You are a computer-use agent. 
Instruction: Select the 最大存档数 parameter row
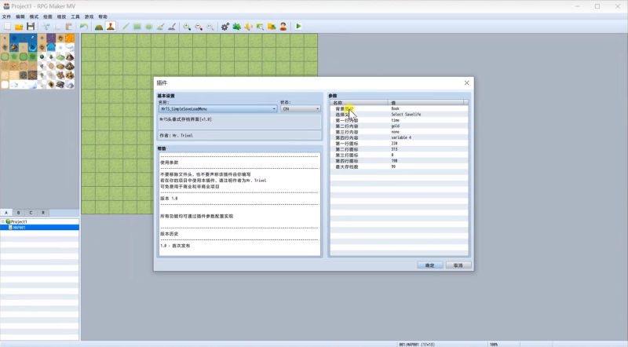tap(399, 166)
